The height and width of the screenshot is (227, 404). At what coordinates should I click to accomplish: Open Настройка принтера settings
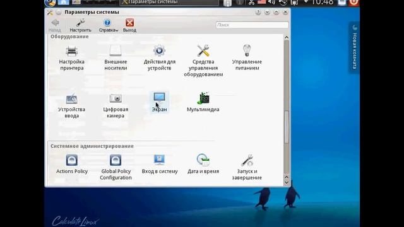click(x=71, y=58)
